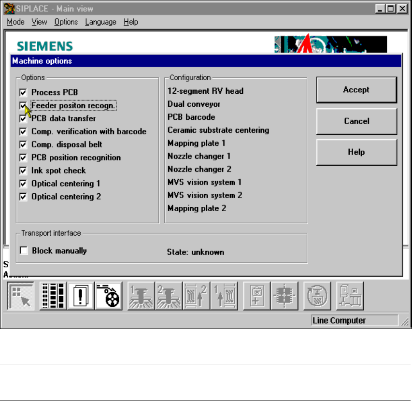Enable Block manually transport option
This screenshot has height=401, width=412.
pos(24,250)
